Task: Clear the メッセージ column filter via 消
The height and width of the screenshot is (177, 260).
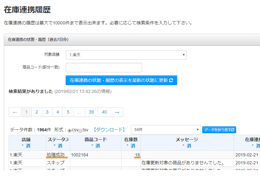Action: [189, 146]
